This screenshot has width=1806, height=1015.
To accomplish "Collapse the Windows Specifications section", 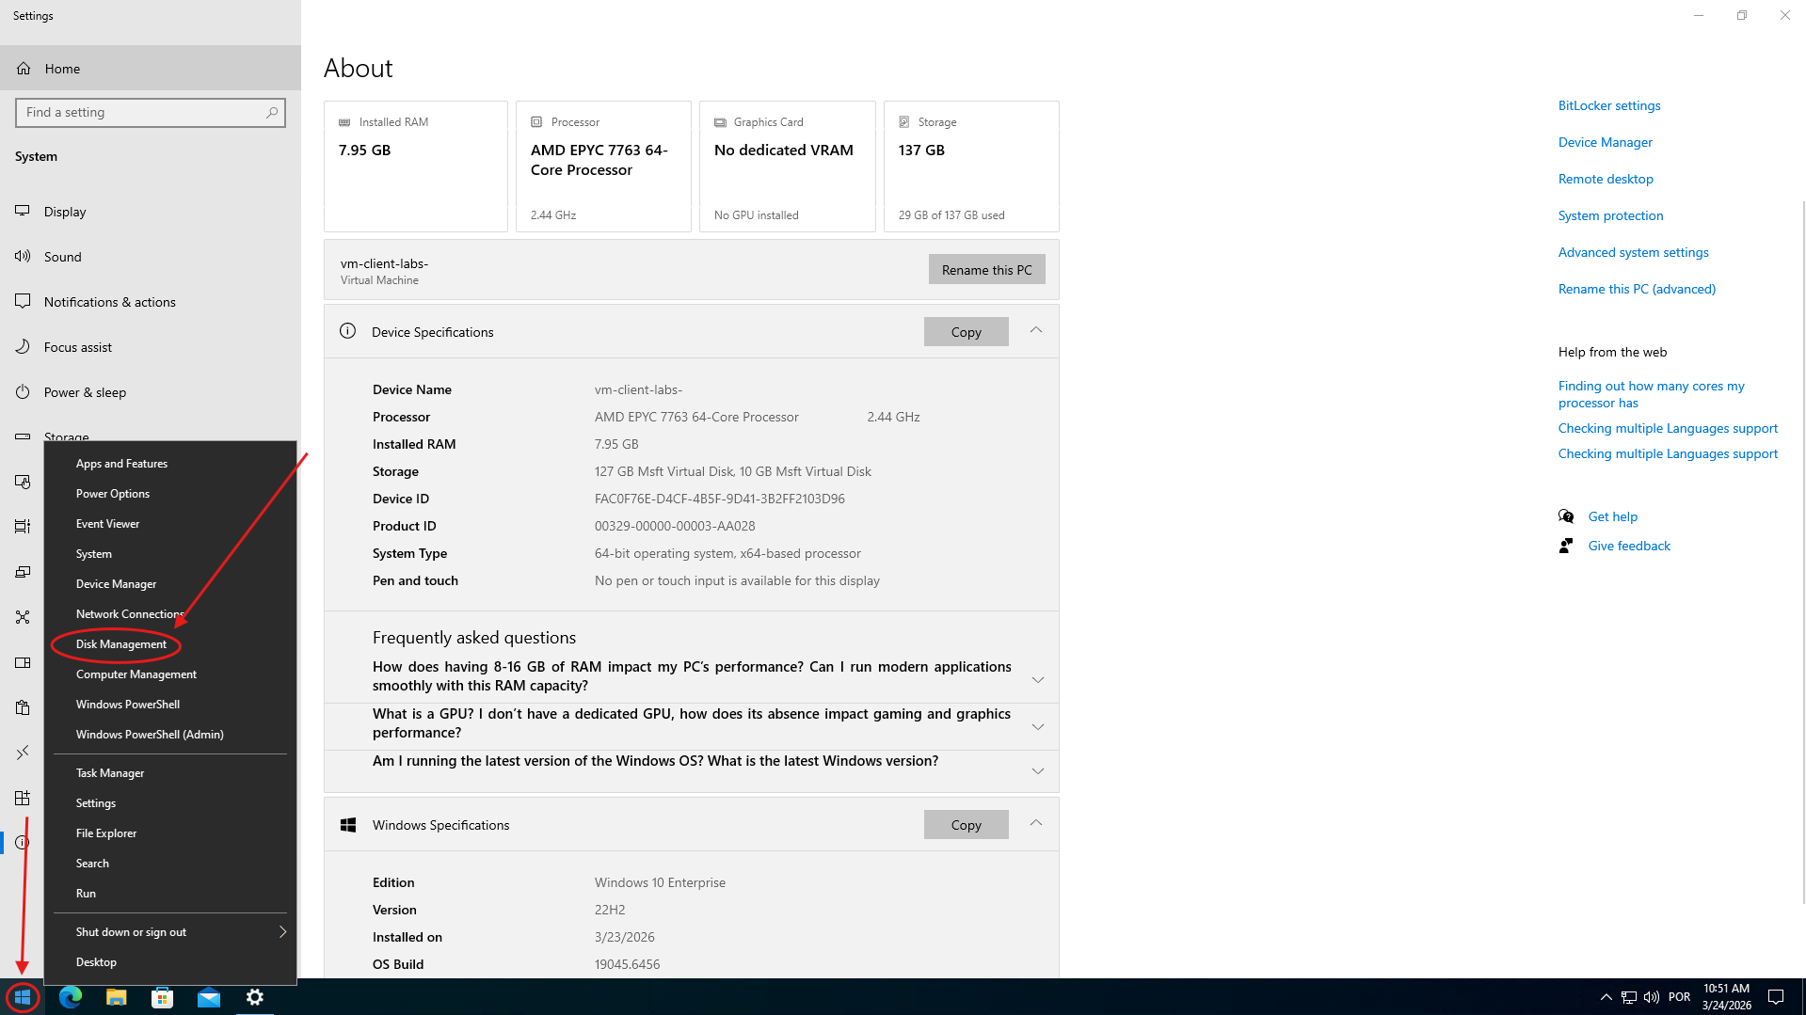I will [x=1035, y=824].
